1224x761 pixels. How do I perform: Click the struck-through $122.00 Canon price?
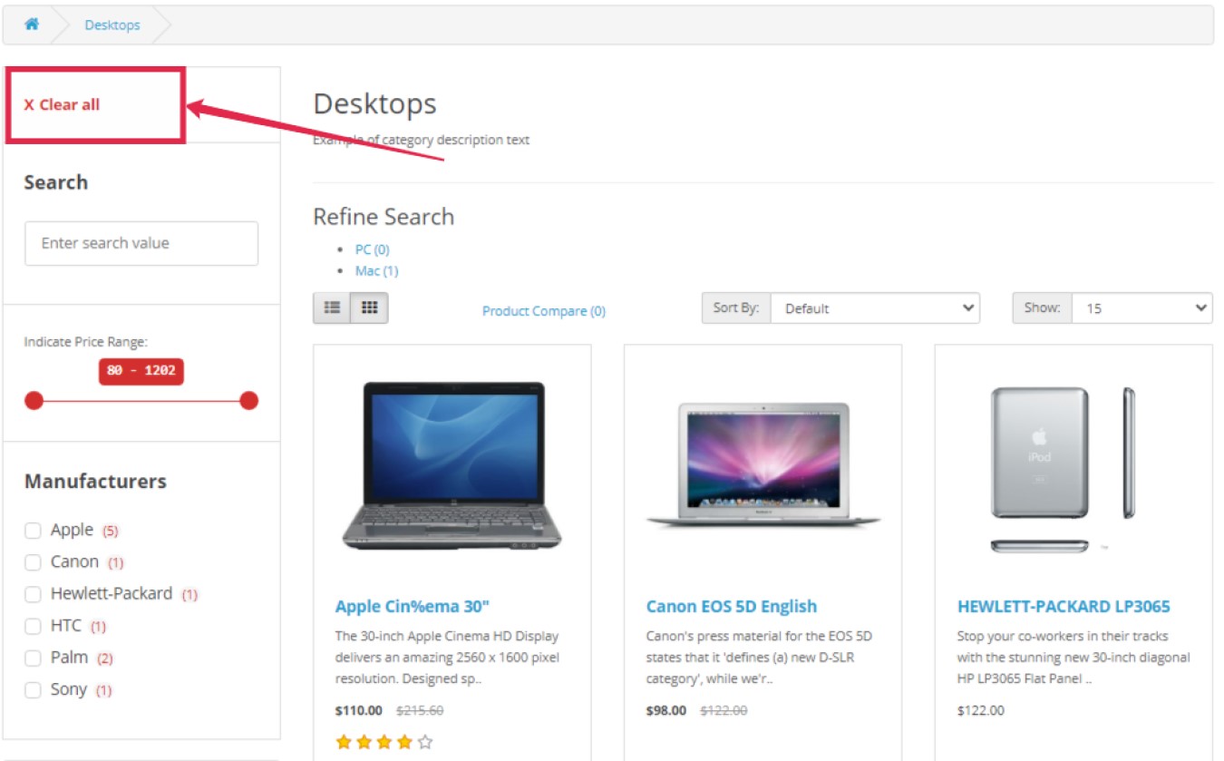(x=724, y=710)
